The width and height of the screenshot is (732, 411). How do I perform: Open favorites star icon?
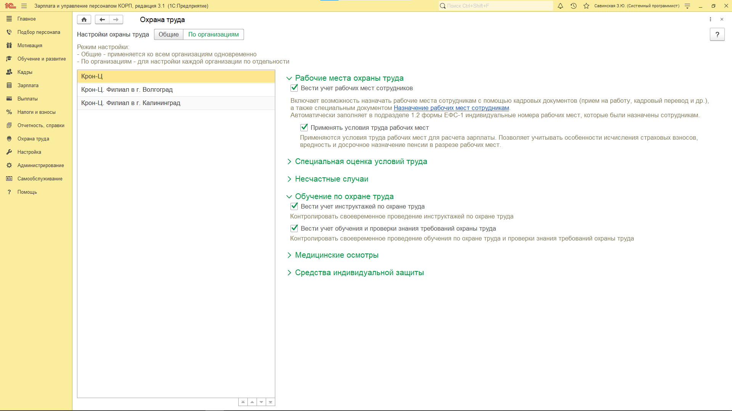coord(586,6)
